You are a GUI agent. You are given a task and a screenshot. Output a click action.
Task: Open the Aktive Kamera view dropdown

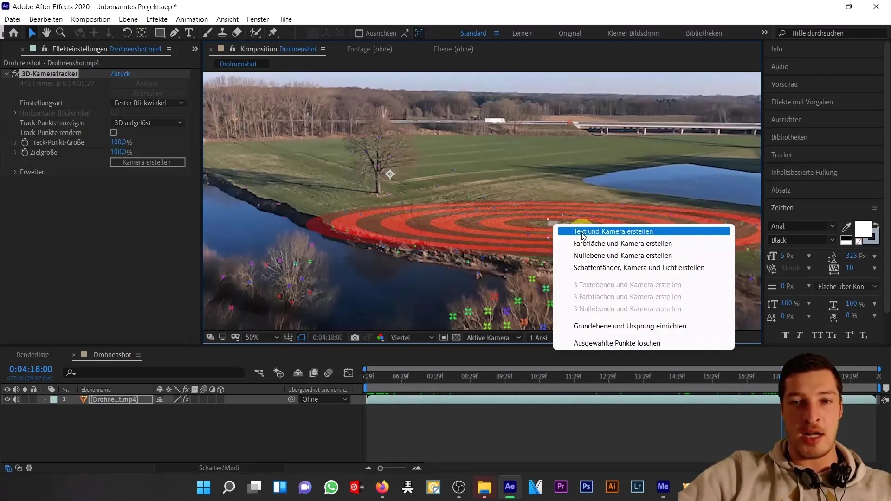coord(493,338)
